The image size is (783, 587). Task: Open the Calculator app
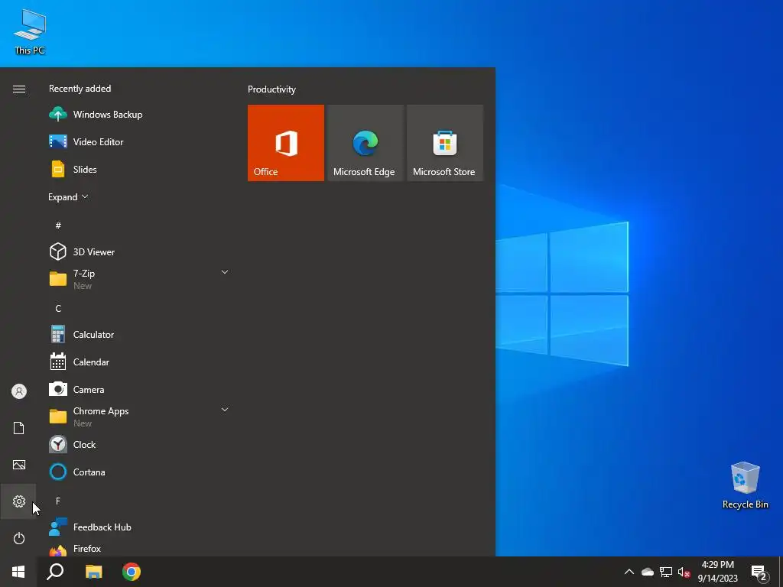[140, 335]
